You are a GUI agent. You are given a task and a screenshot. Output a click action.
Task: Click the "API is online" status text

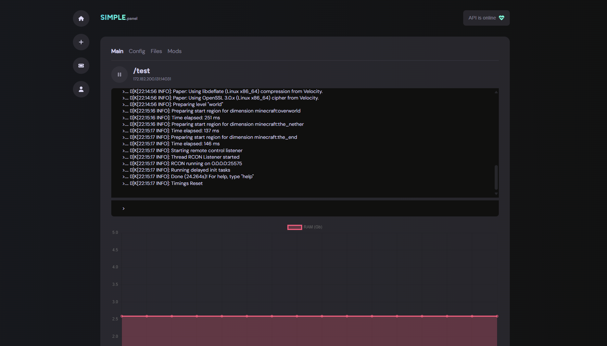click(x=482, y=18)
